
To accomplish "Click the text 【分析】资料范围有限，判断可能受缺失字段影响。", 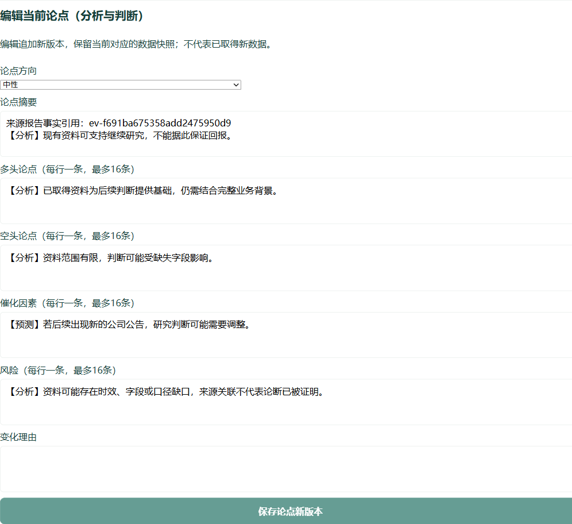I will pos(111,257).
